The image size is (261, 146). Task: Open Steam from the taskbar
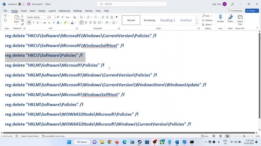(x=139, y=142)
